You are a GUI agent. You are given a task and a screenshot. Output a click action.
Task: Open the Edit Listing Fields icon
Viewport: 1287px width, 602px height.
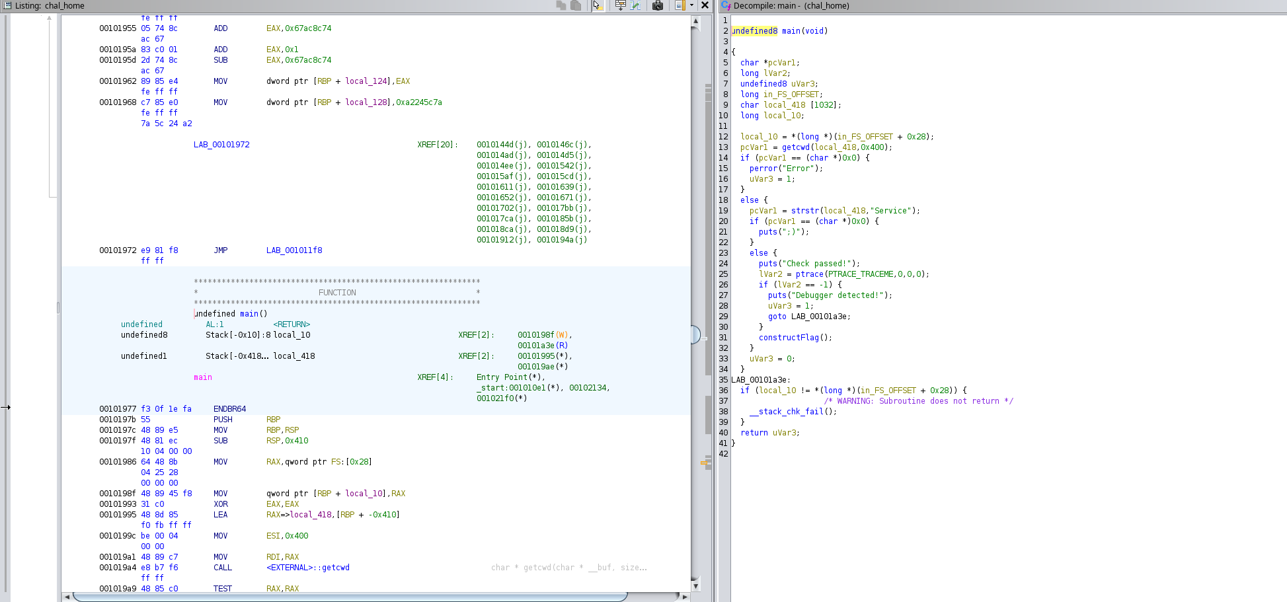click(620, 5)
